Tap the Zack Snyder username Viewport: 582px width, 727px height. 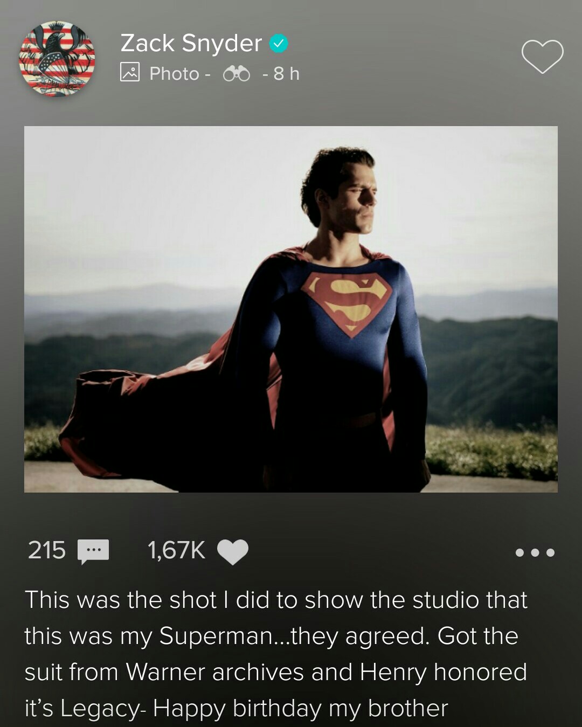pyautogui.click(x=191, y=43)
